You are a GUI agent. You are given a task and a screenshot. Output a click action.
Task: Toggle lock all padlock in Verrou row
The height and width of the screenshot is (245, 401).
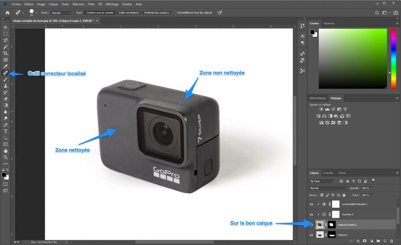click(344, 195)
